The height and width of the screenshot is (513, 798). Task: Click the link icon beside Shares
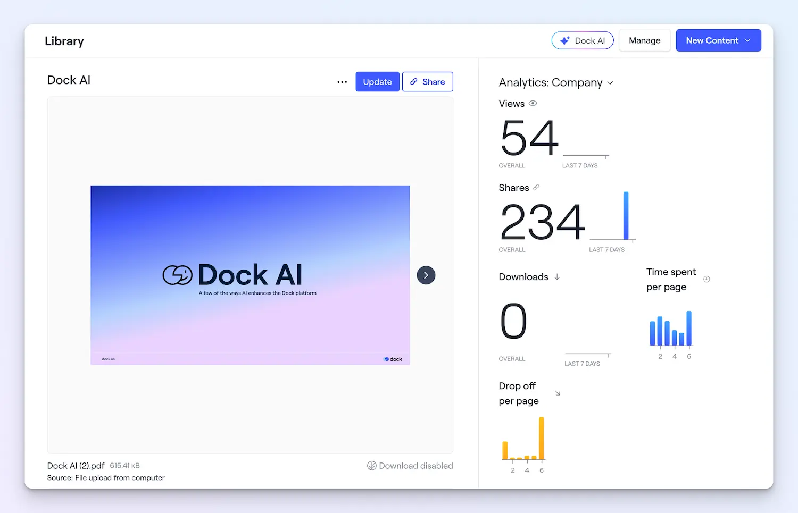[x=536, y=187]
